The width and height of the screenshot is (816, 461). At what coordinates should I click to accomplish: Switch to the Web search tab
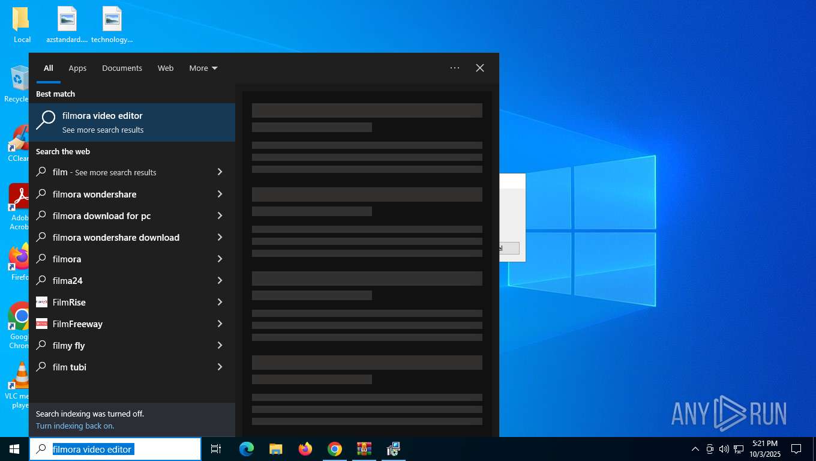pyautogui.click(x=166, y=68)
